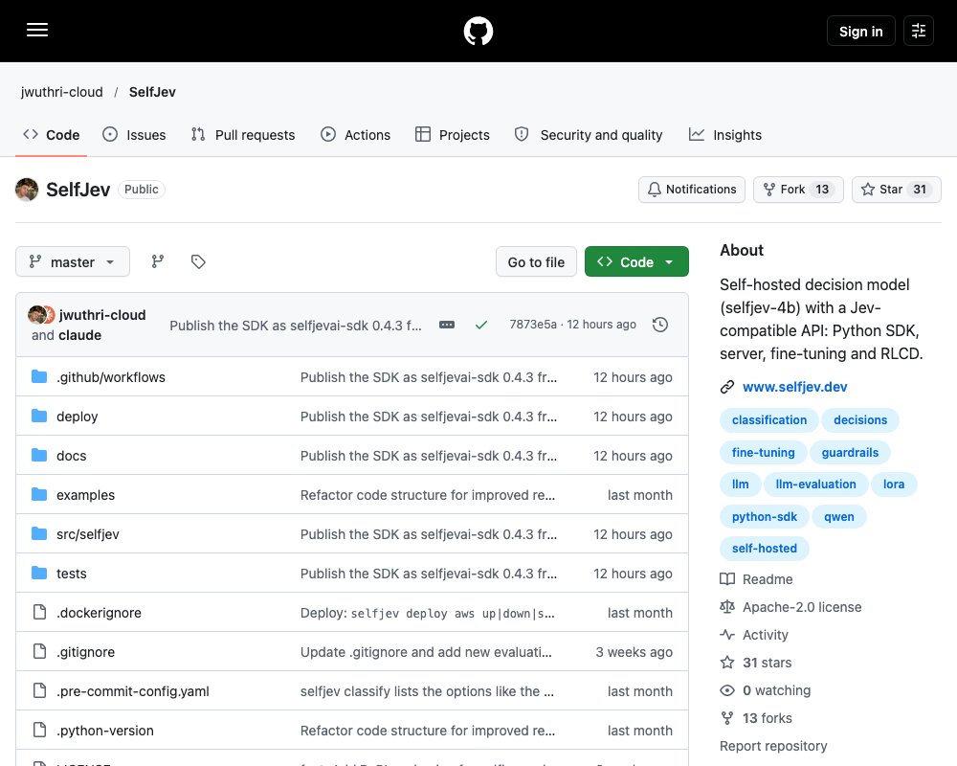
Task: Star the SelfJev repository
Action: point(896,190)
